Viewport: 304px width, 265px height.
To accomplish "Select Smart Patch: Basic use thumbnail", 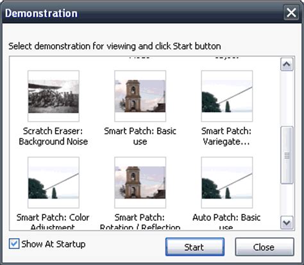I will click(x=140, y=96).
